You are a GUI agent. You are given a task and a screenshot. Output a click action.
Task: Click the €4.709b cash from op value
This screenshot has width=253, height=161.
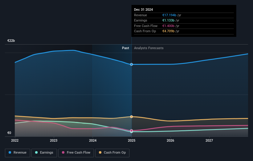168,31
